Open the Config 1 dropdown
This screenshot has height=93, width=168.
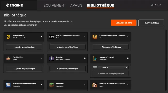click(111, 67)
